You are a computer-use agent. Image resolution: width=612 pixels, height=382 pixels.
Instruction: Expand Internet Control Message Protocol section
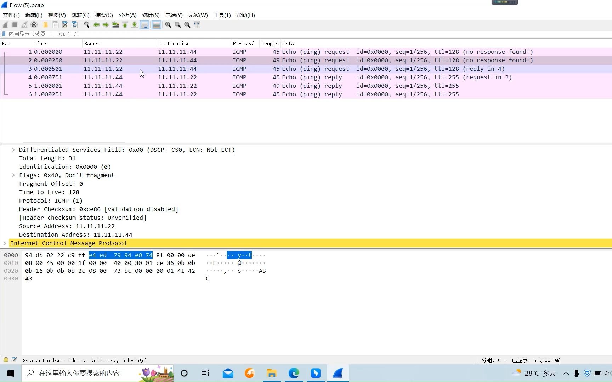pos(5,243)
